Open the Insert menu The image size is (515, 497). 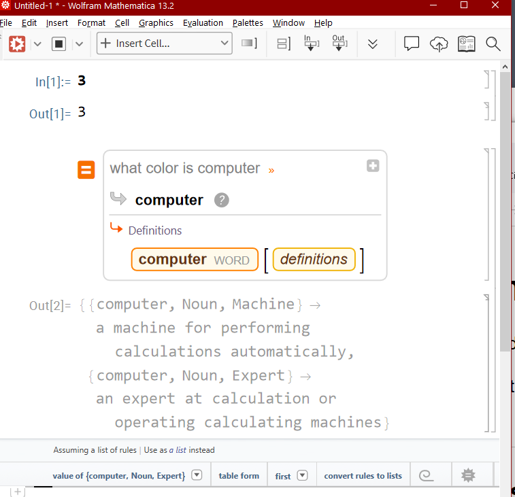[57, 22]
